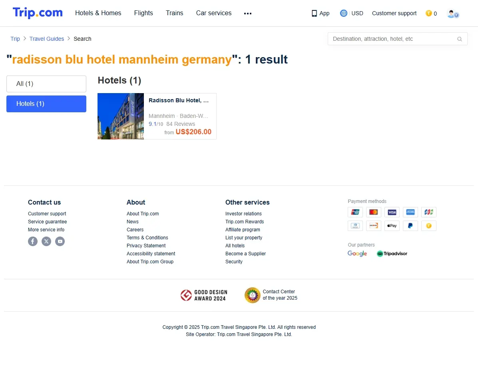Open Become a Supplier link
478x368 pixels.
click(245, 254)
